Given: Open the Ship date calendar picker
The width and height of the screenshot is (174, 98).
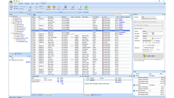Looking at the screenshot, I should tap(153, 33).
